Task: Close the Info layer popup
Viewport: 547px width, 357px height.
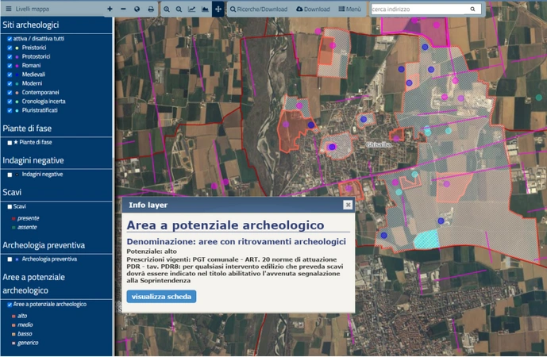Action: [348, 205]
